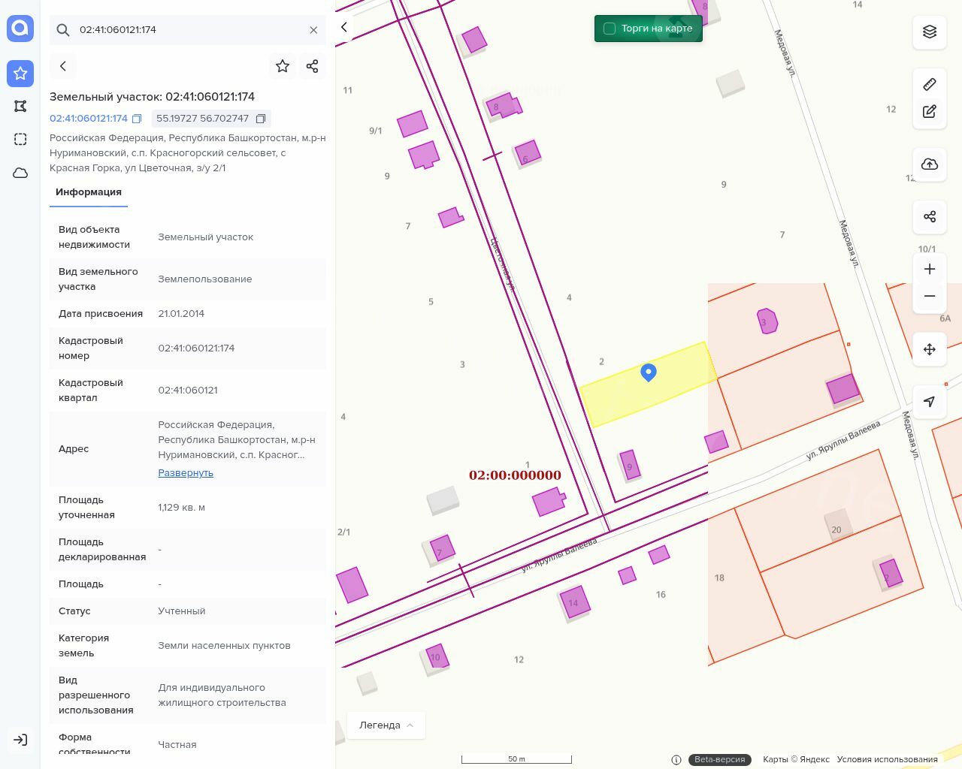The width and height of the screenshot is (962, 769).
Task: Go back from parcel details
Action: (x=63, y=66)
